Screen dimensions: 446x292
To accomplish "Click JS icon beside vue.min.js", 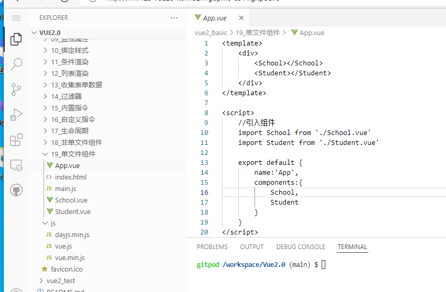I will pos(49,257).
